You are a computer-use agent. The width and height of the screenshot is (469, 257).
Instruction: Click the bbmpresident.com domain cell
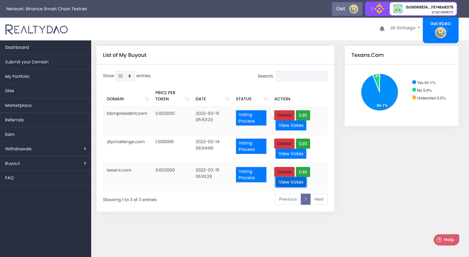click(127, 113)
